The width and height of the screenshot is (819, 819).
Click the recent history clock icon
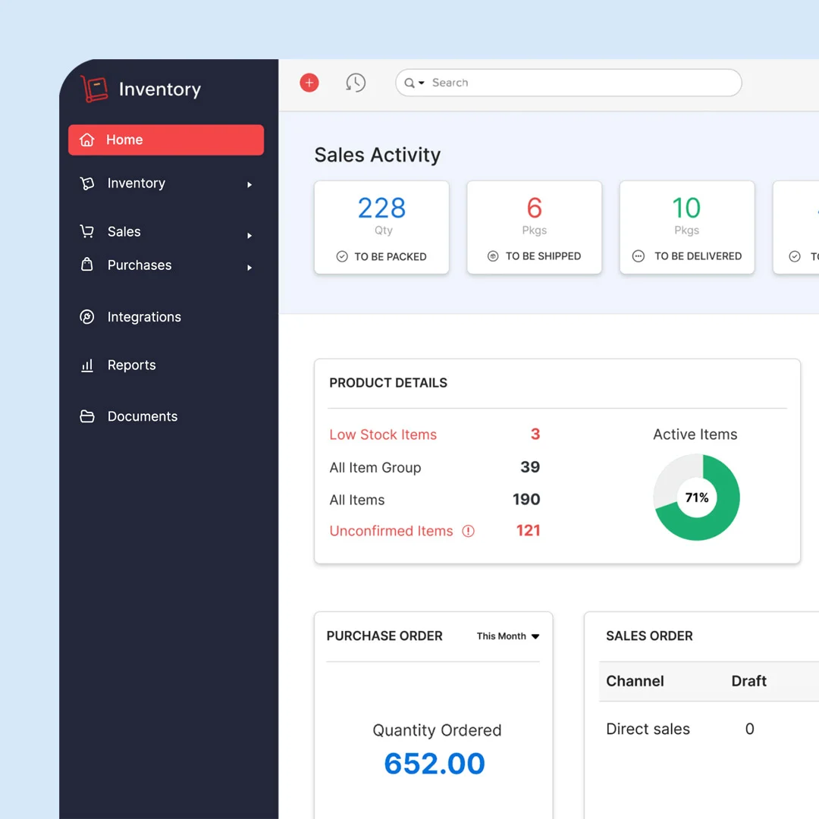pyautogui.click(x=356, y=82)
